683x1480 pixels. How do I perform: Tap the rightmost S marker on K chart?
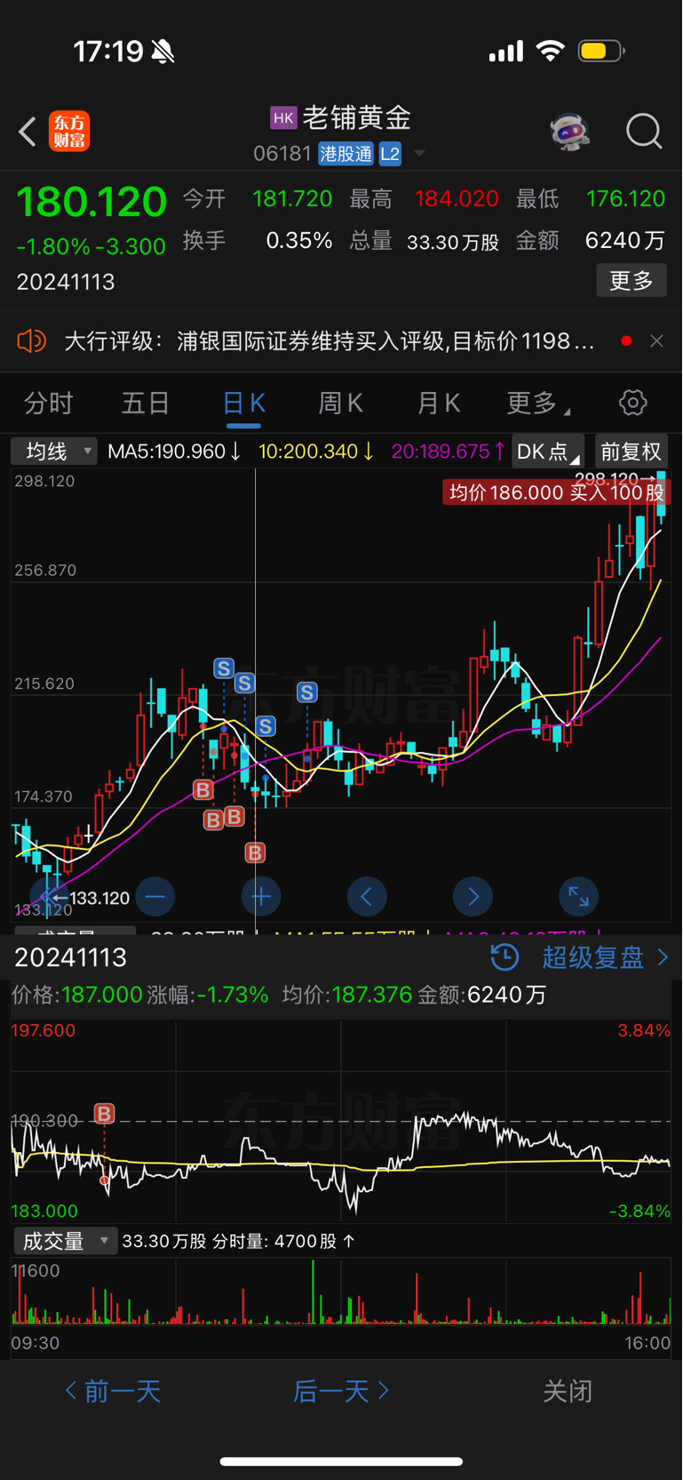click(307, 692)
